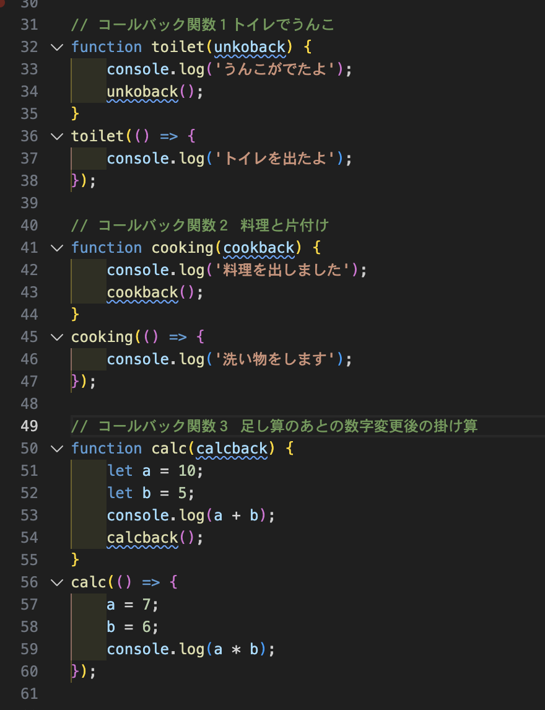545x710 pixels.
Task: Click the function name 'toilet' on line 32
Action: (x=178, y=47)
